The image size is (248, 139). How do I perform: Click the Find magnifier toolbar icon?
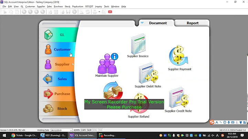click(81, 12)
